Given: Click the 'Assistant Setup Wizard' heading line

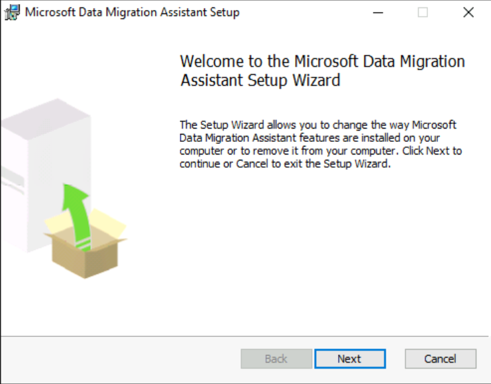Looking at the screenshot, I should point(260,81).
